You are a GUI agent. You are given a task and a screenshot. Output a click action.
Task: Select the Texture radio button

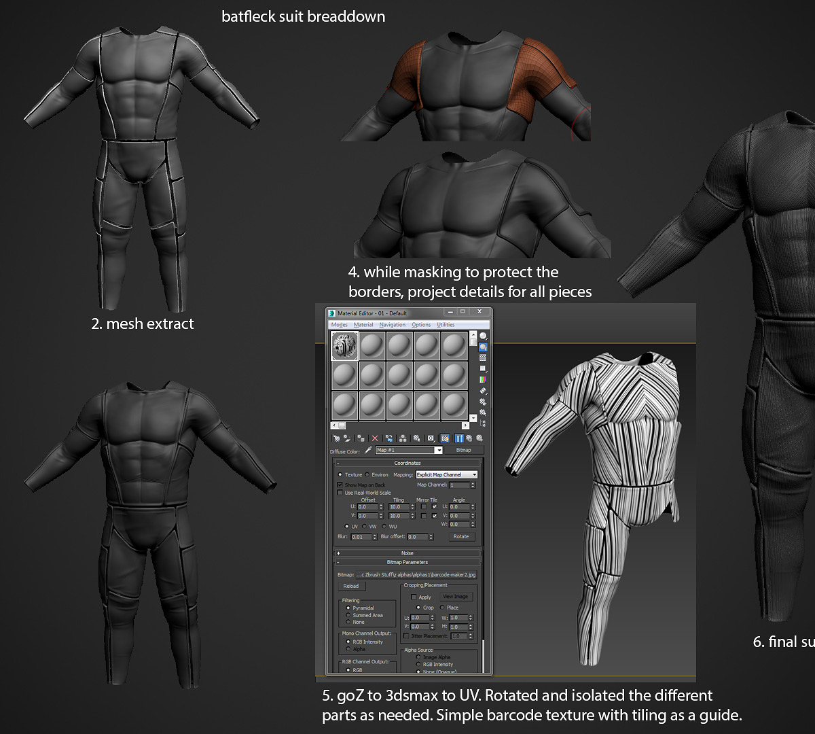tap(340, 474)
